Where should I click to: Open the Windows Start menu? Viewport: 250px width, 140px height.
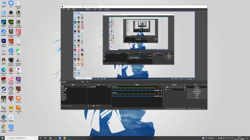tap(2, 138)
